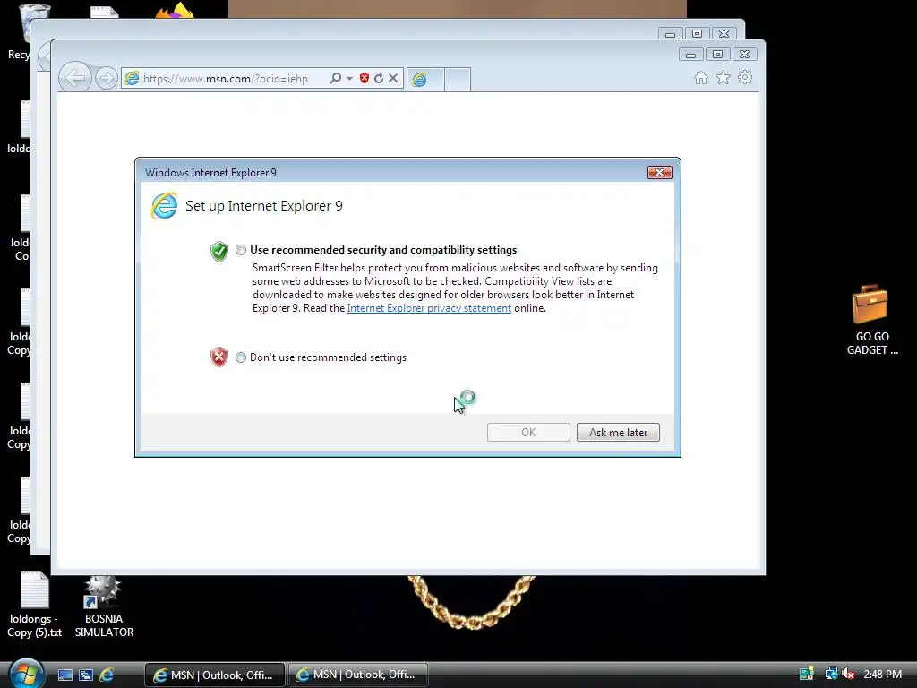
Task: Close the front Internet Explorer window
Action: point(744,55)
